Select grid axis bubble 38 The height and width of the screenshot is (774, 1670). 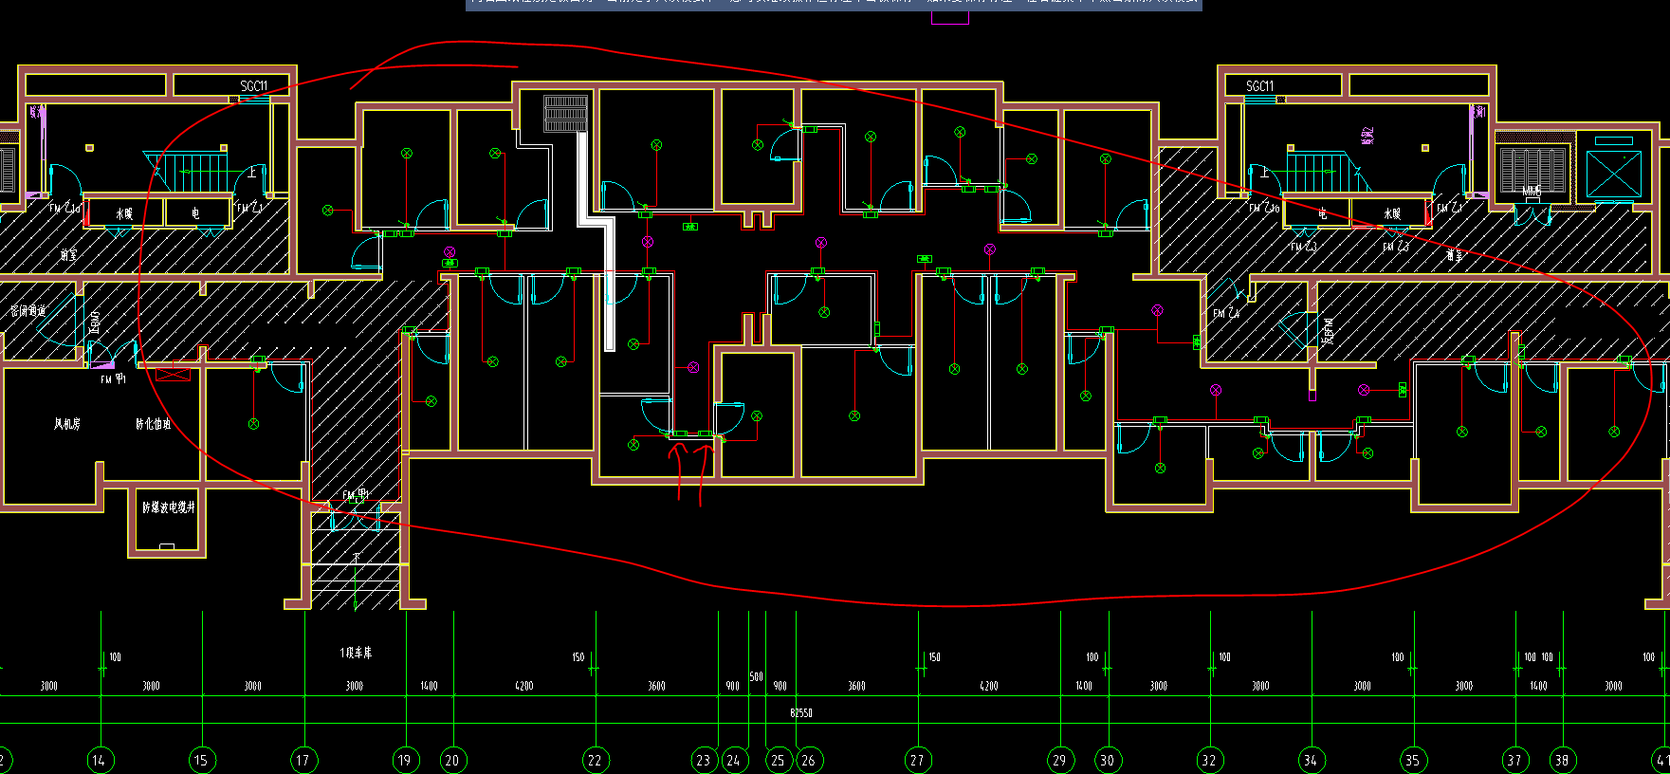coord(1563,760)
